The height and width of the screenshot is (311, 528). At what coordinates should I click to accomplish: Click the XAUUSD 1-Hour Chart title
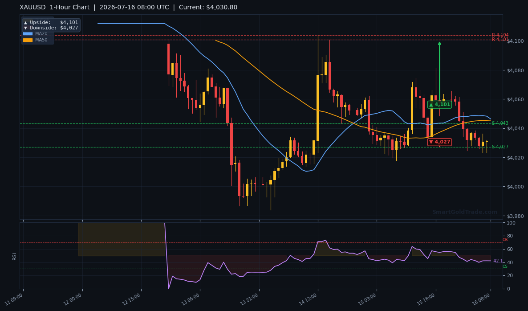pos(55,8)
